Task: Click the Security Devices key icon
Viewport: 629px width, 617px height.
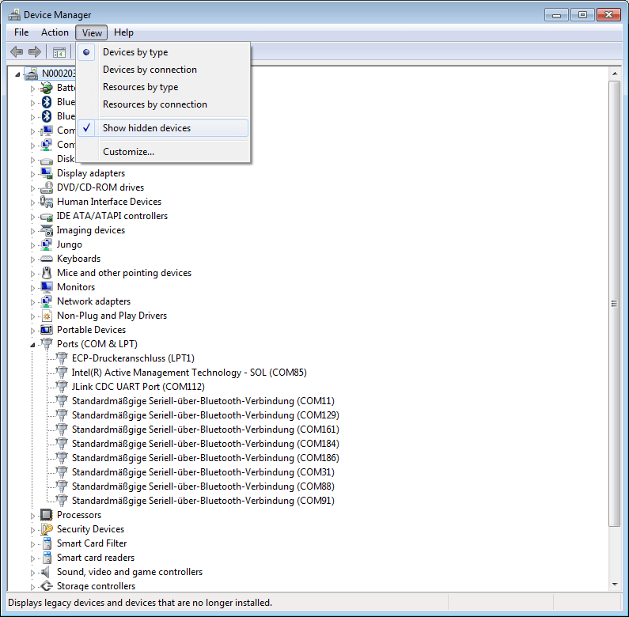Action: (47, 529)
